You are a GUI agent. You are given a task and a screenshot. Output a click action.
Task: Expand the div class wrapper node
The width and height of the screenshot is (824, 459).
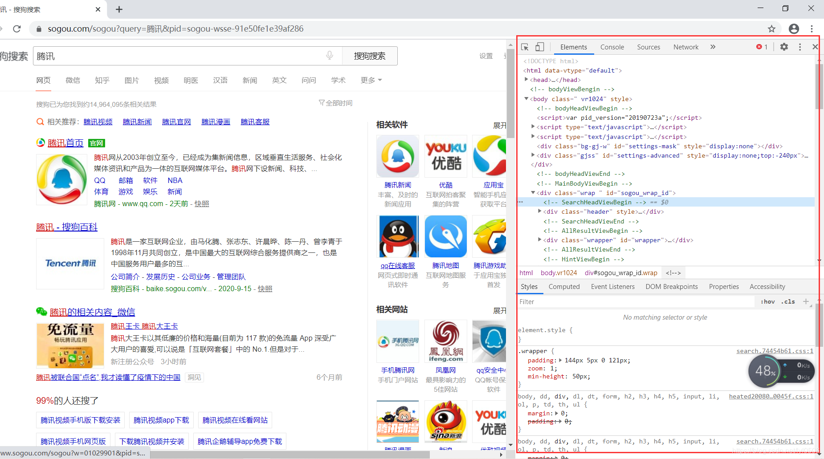540,240
